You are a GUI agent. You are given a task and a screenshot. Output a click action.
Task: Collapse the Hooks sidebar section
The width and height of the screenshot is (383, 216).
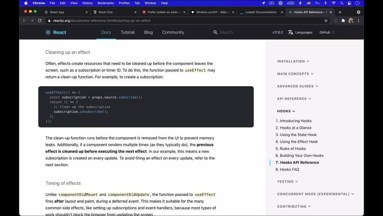coord(286,111)
